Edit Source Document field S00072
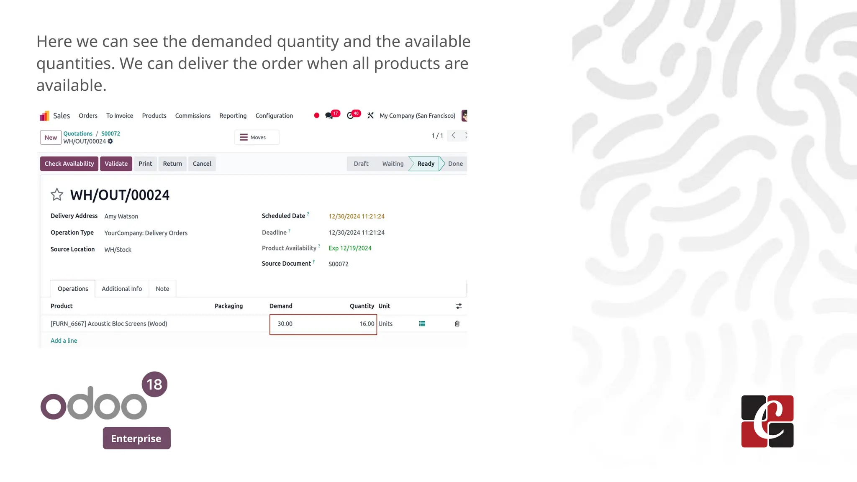 pos(339,264)
